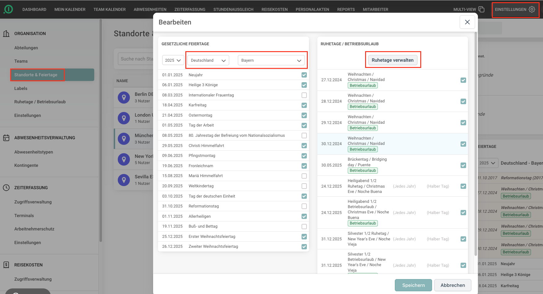
Task: Open Abteilungen in the sidebar
Action: [26, 48]
